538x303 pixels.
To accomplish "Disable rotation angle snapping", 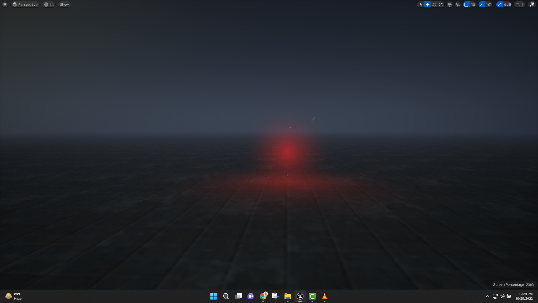I will pyautogui.click(x=481, y=4).
